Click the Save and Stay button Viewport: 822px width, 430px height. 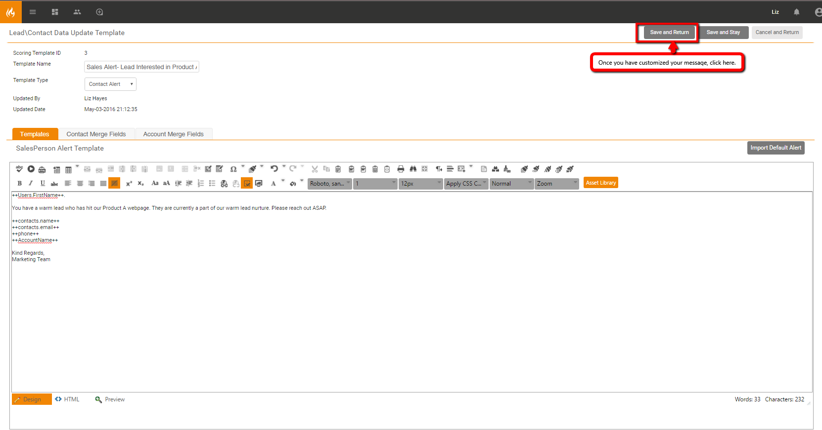(724, 33)
